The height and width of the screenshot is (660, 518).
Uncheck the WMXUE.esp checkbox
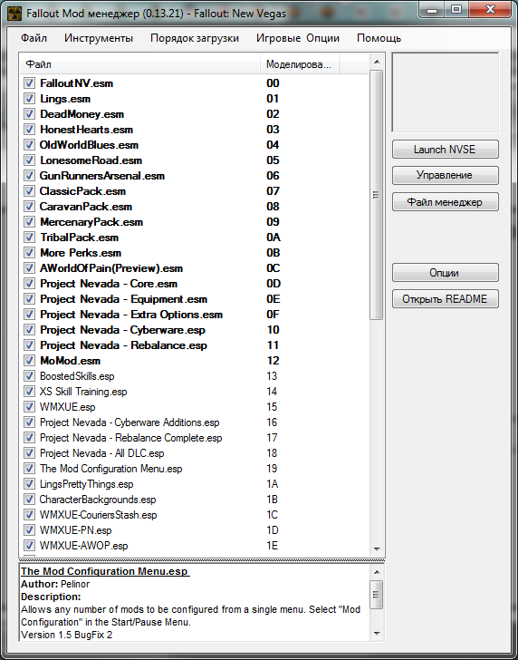(29, 406)
